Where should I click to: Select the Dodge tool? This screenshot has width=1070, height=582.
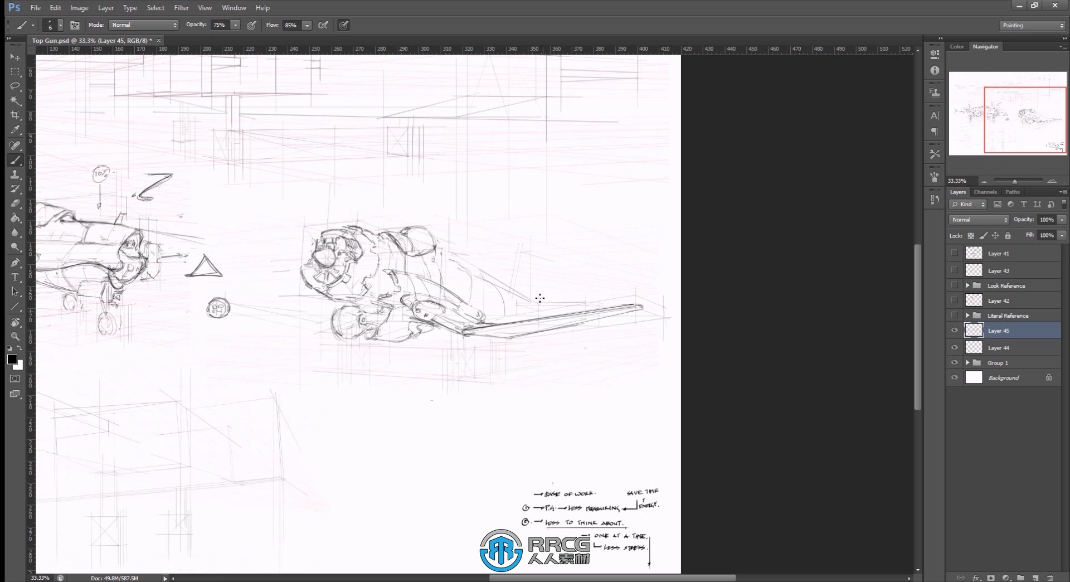(15, 247)
